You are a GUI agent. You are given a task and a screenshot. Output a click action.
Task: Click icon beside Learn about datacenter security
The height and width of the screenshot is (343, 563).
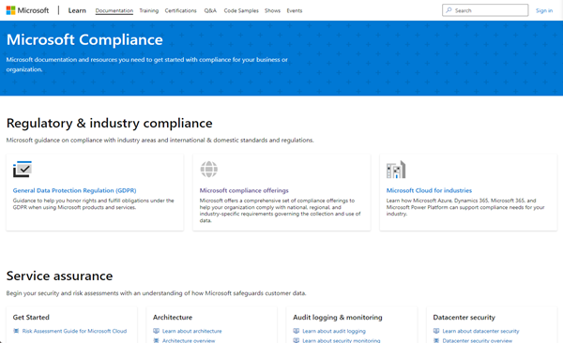tap(436, 331)
